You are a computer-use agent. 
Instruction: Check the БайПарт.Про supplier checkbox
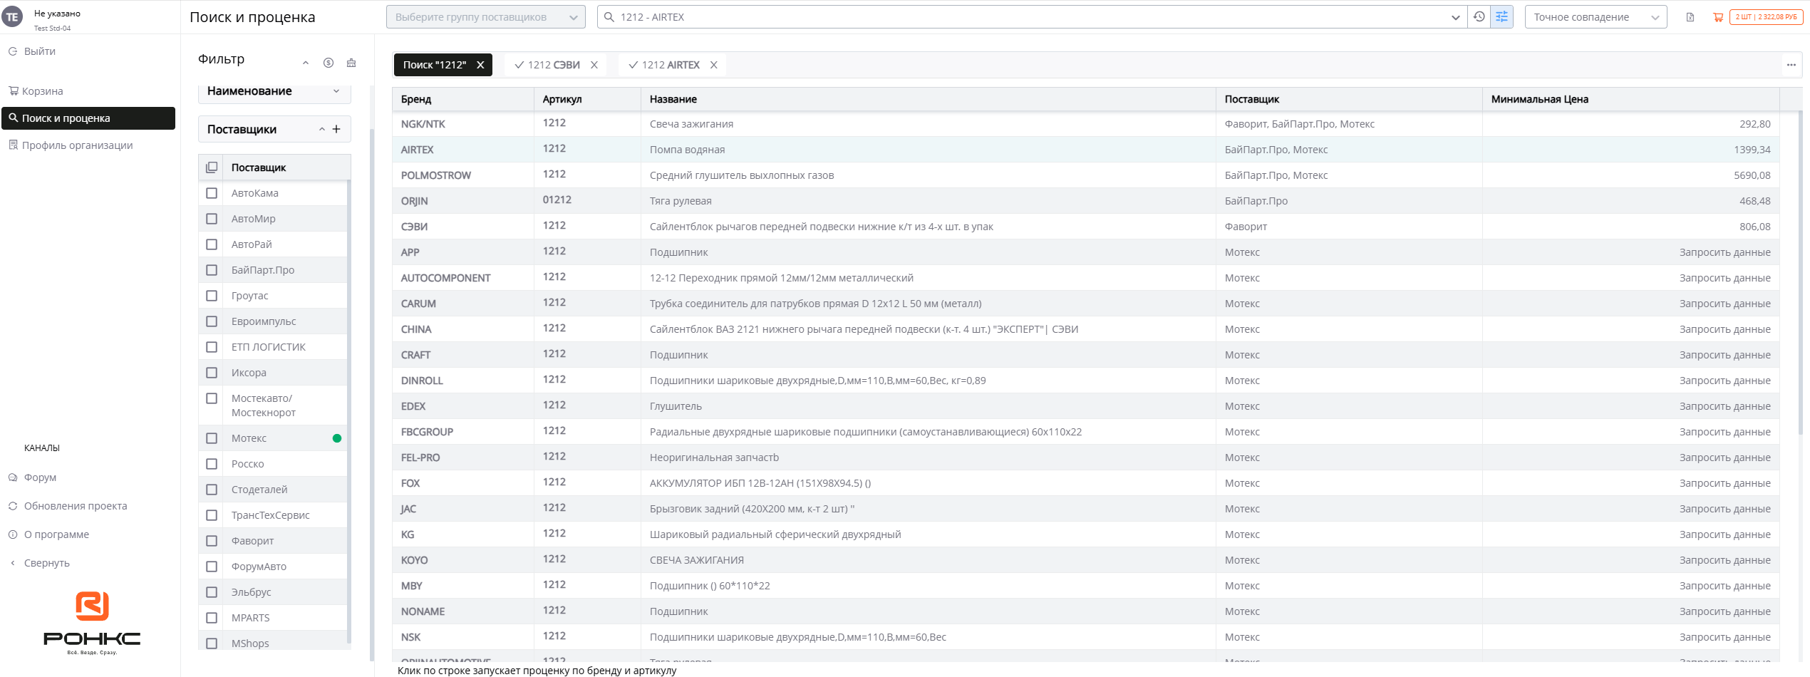[x=212, y=270]
